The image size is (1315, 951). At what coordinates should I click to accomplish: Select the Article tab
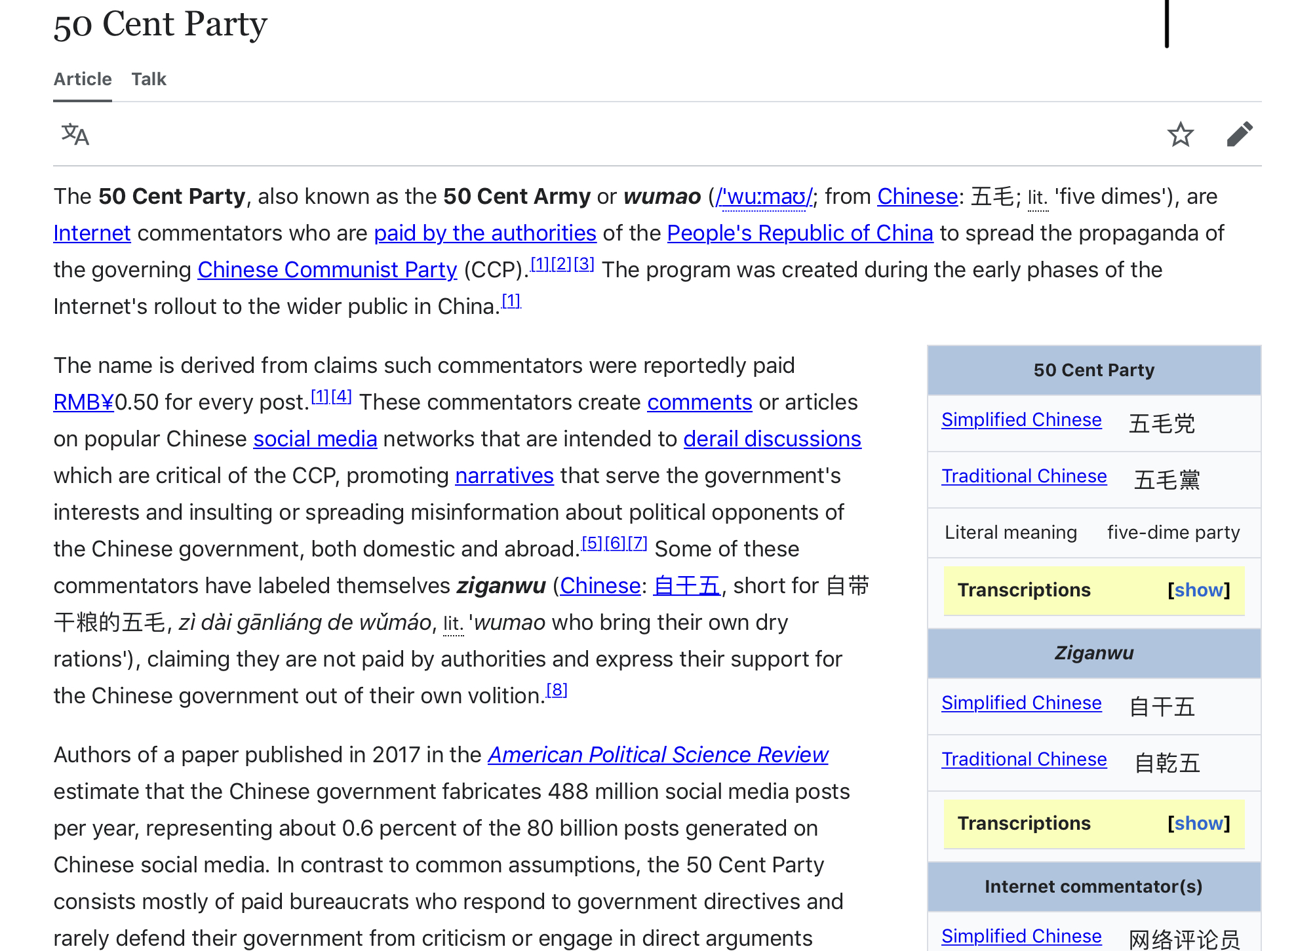(x=83, y=79)
